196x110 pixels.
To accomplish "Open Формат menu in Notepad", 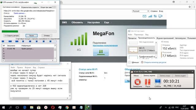I will click(28, 68).
